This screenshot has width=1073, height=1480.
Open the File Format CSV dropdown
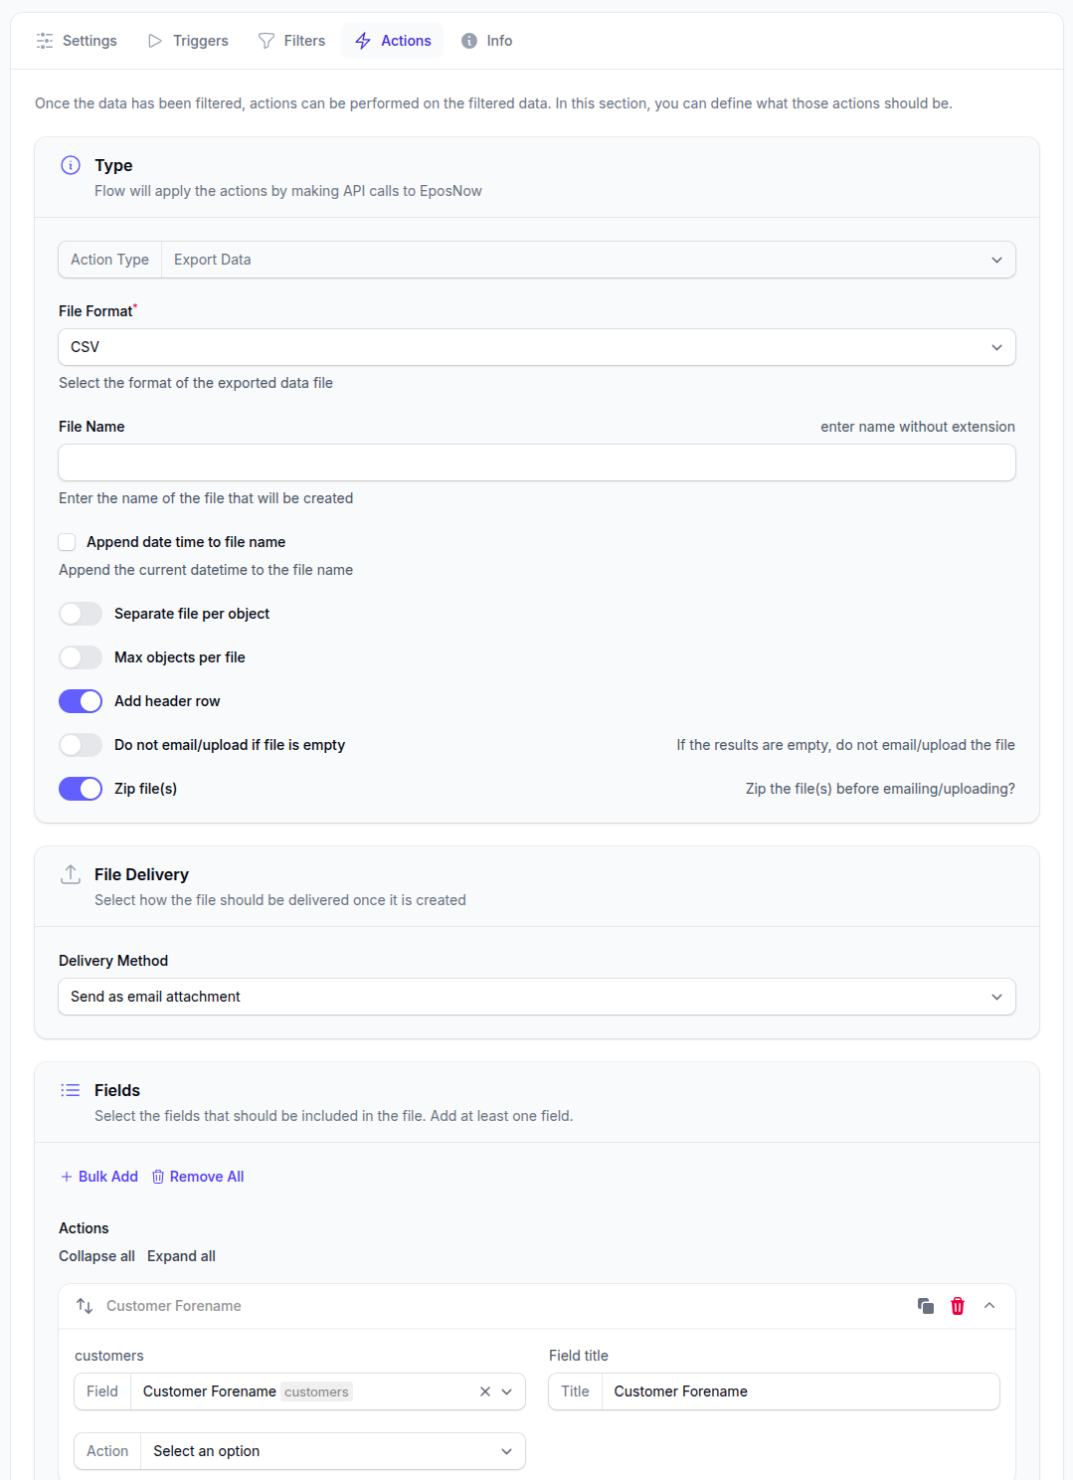[537, 347]
